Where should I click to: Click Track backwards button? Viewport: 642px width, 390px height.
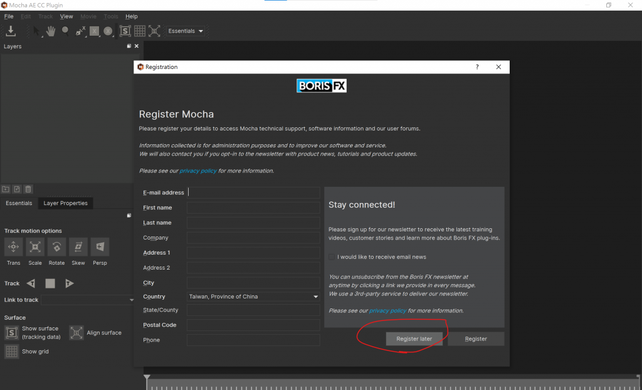[x=31, y=283]
